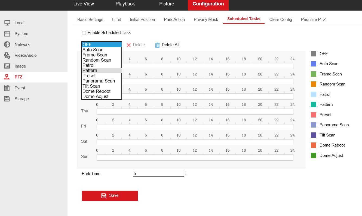Choose Patrol from dropdown list

tap(102, 65)
